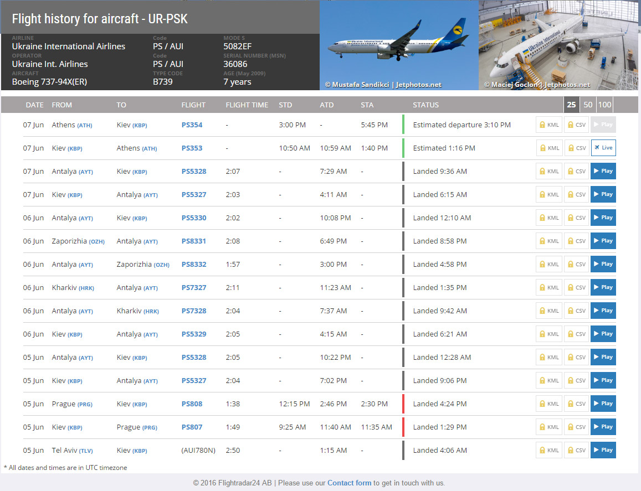Download KML for PS5328 landed 12:28 AM
The height and width of the screenshot is (491, 641).
pos(549,358)
